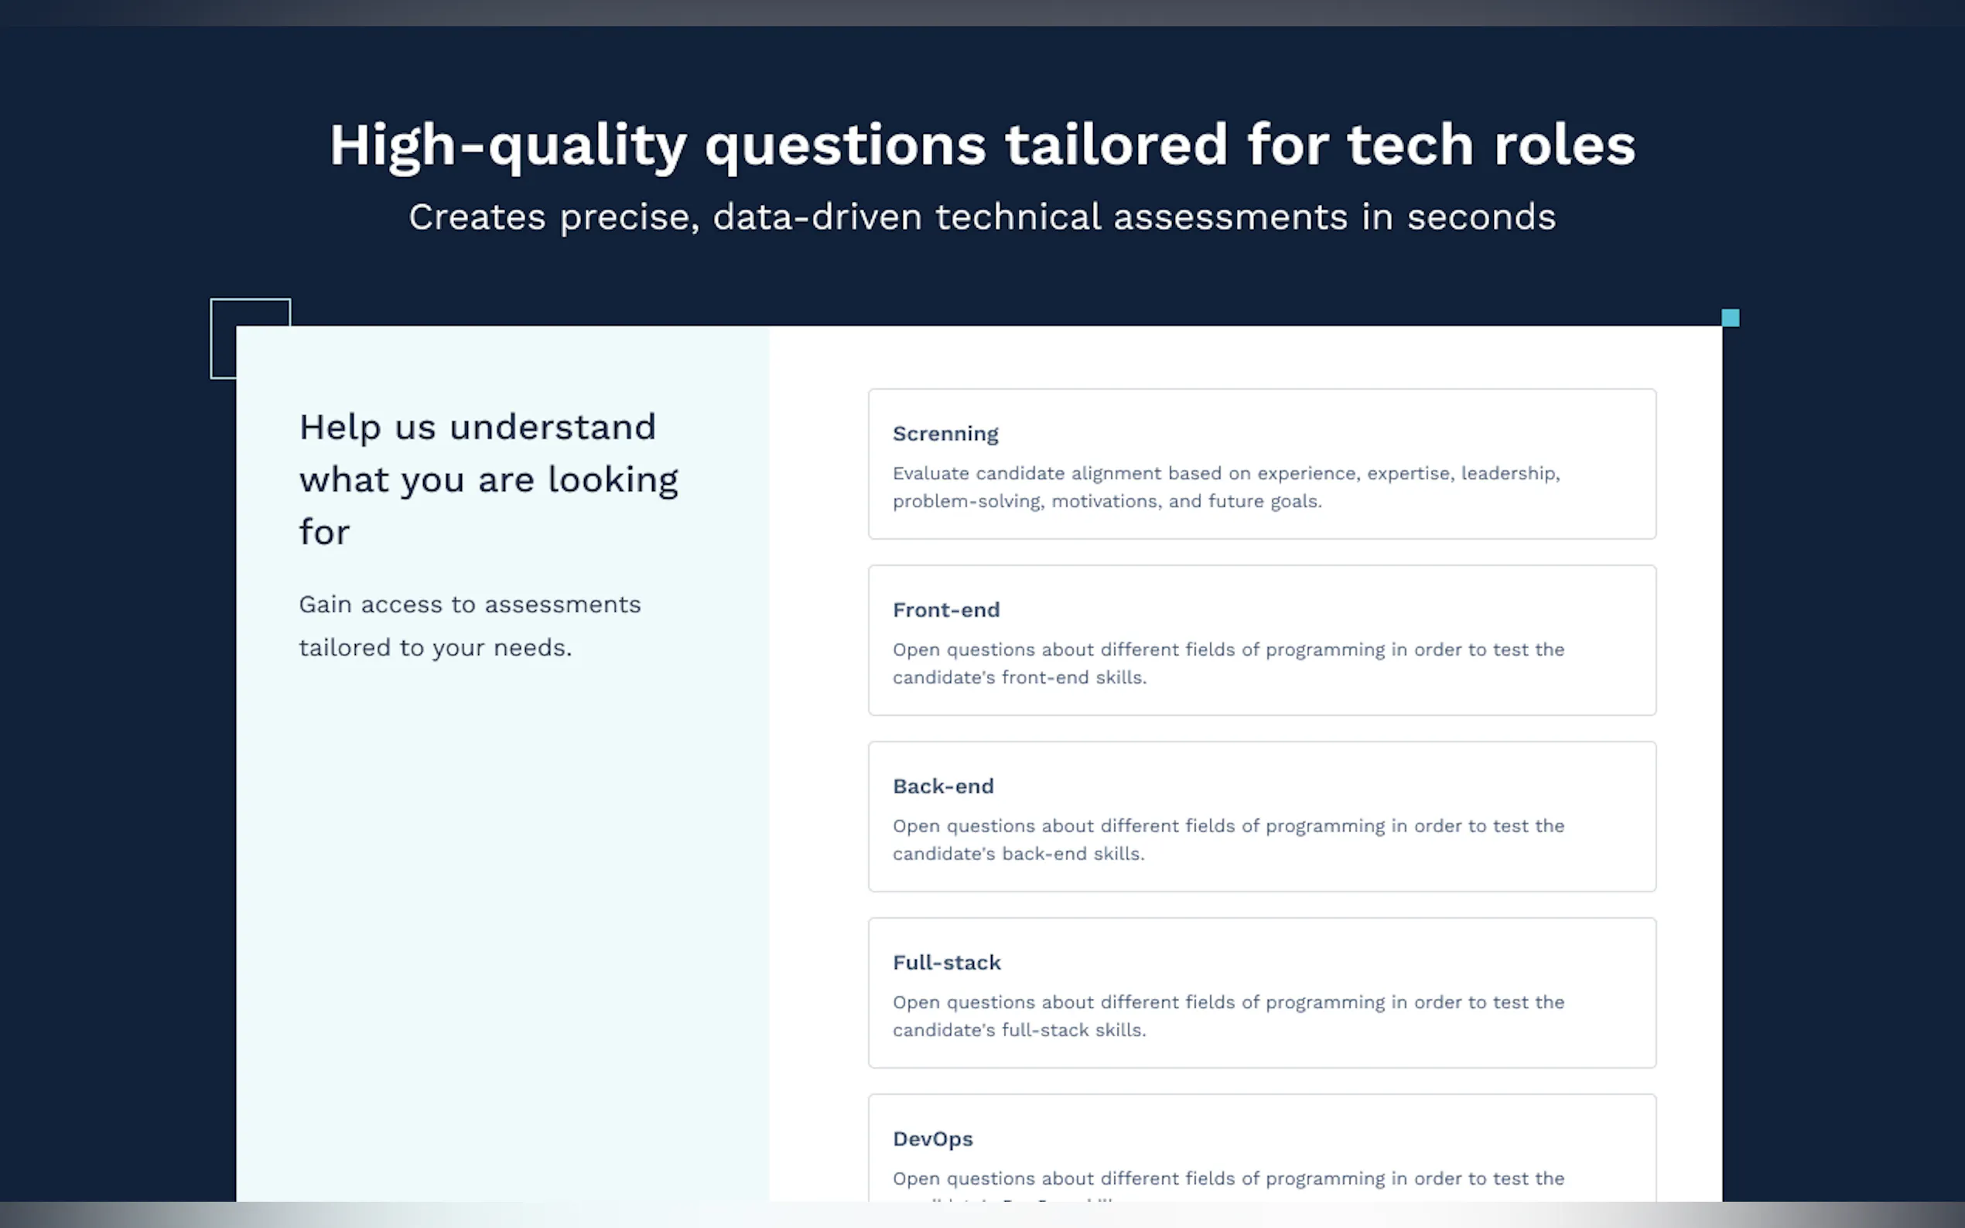This screenshot has width=1965, height=1228.
Task: Click the 'DevOps' card title
Action: [x=932, y=1138]
